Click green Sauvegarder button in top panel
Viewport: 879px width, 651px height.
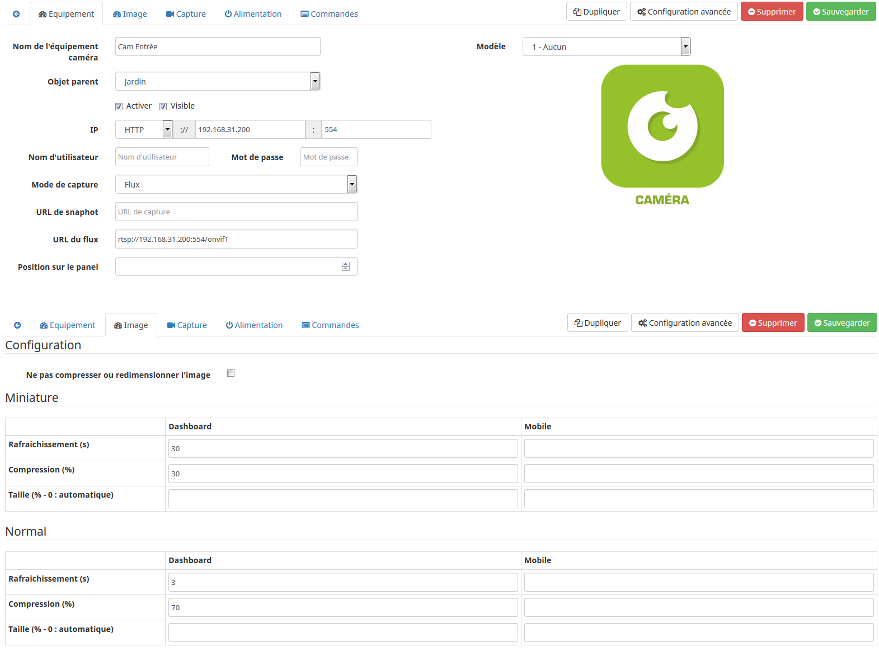pos(841,12)
